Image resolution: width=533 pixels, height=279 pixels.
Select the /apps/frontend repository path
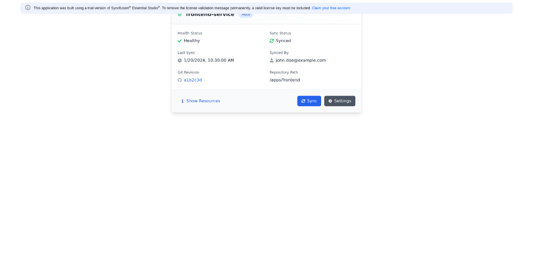(284, 80)
